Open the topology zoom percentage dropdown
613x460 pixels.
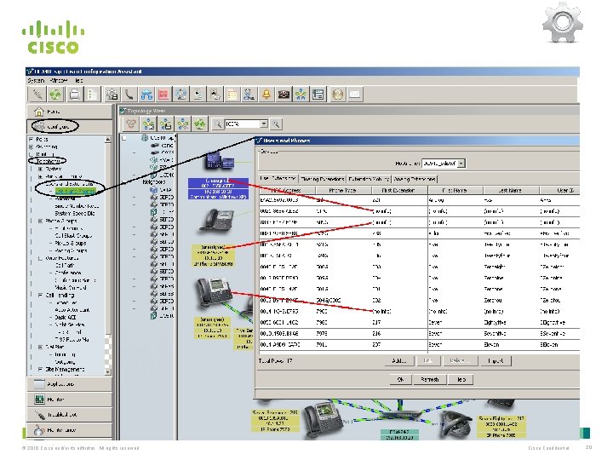pos(264,124)
